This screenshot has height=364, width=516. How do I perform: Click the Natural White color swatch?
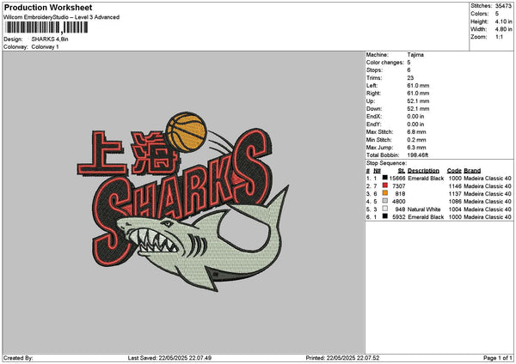[x=384, y=209]
